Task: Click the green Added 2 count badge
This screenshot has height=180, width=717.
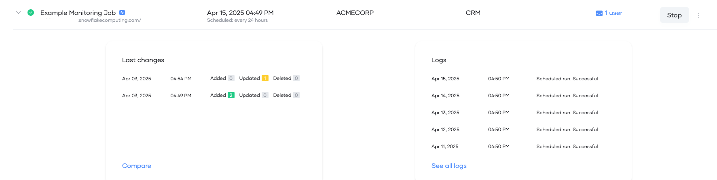Action: [x=231, y=95]
